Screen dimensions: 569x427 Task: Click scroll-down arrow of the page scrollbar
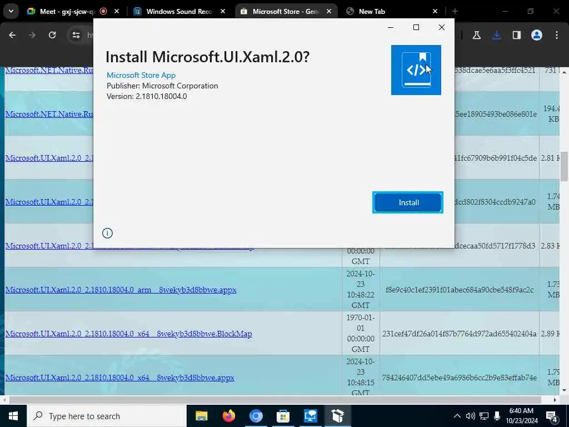click(565, 390)
